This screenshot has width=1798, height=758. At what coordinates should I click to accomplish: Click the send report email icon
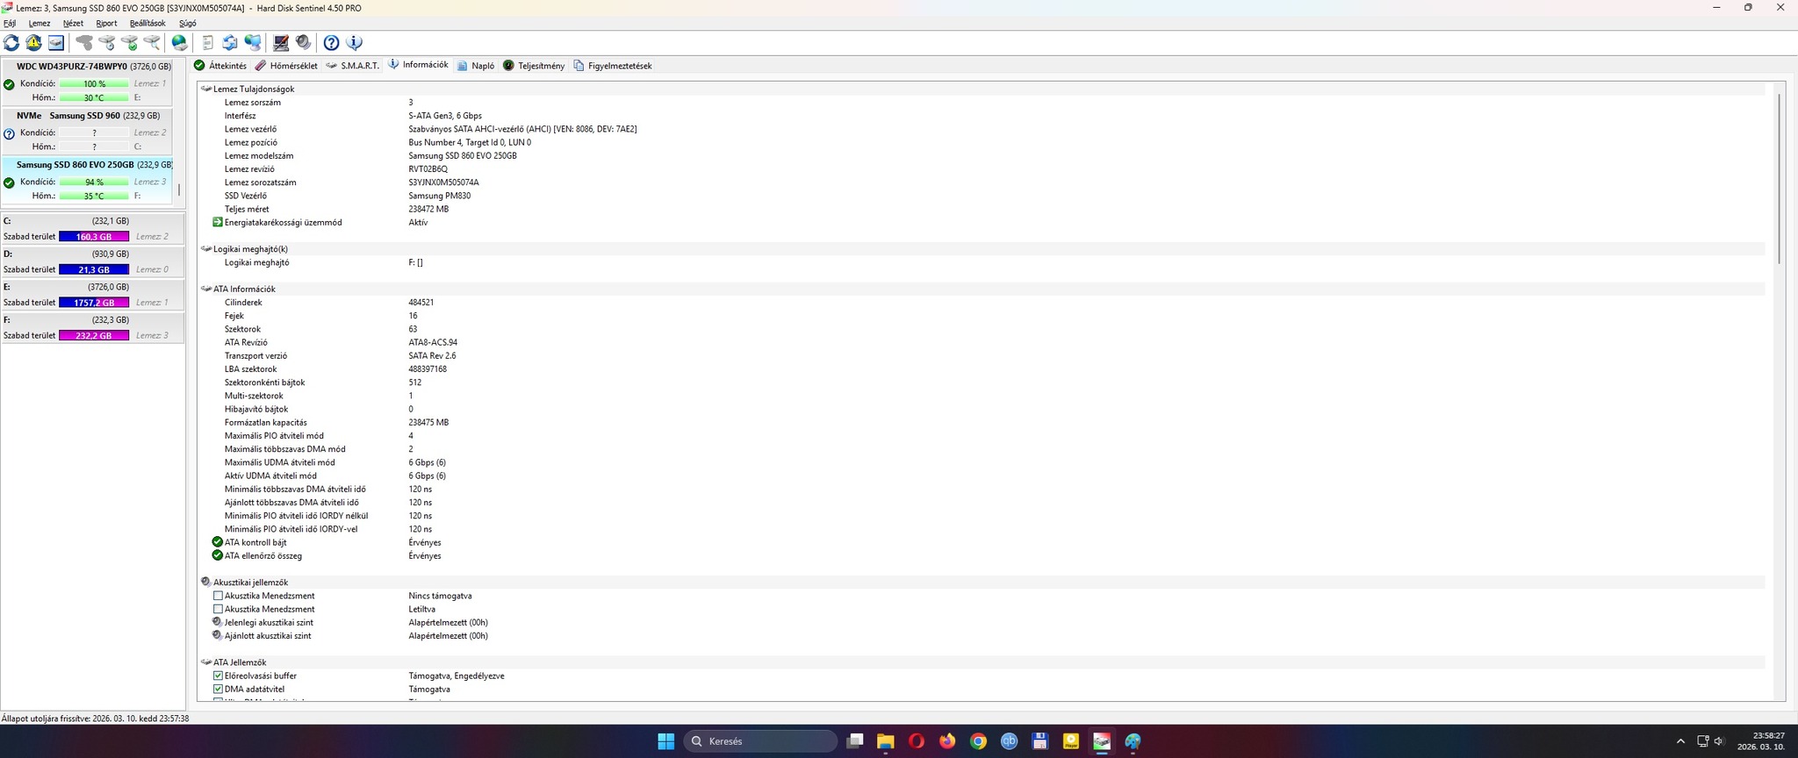pyautogui.click(x=230, y=42)
